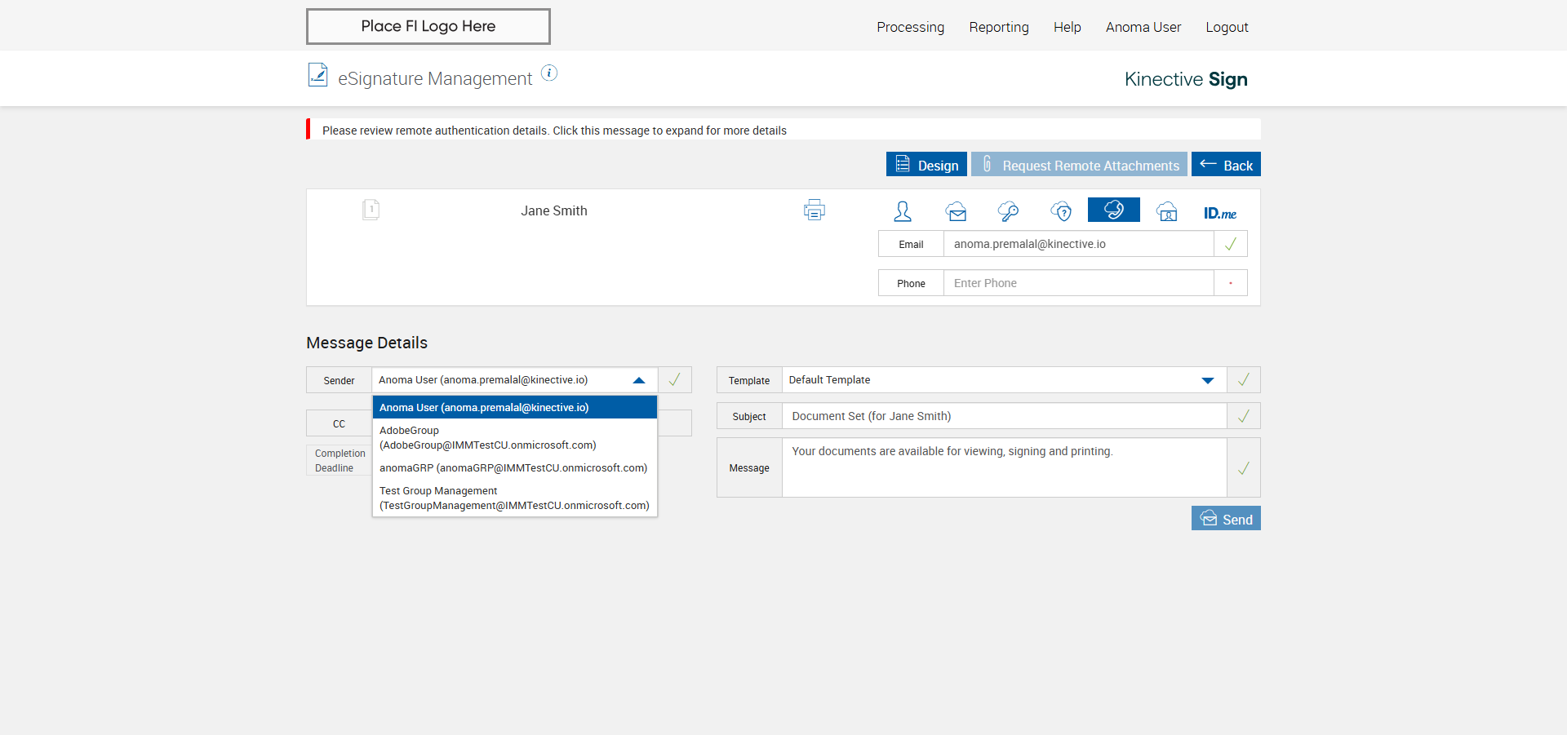Expand the Template dropdown
This screenshot has width=1567, height=735.
point(1207,380)
